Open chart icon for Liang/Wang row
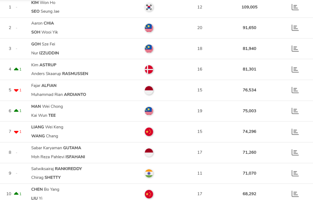313x201 pixels. pyautogui.click(x=295, y=132)
